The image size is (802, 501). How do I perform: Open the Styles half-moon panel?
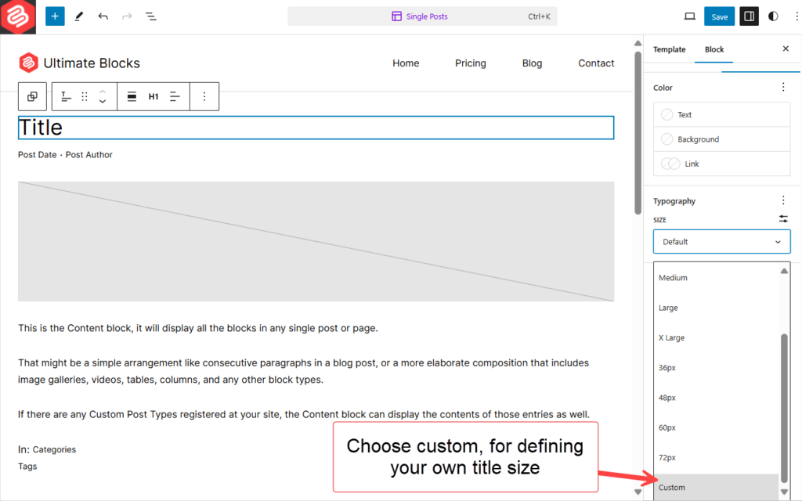pos(773,16)
